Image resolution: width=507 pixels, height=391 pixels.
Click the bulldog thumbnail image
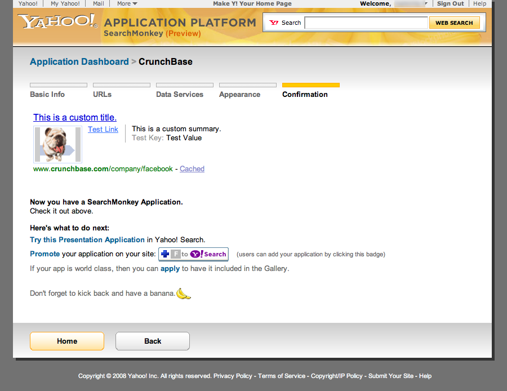pyautogui.click(x=57, y=144)
